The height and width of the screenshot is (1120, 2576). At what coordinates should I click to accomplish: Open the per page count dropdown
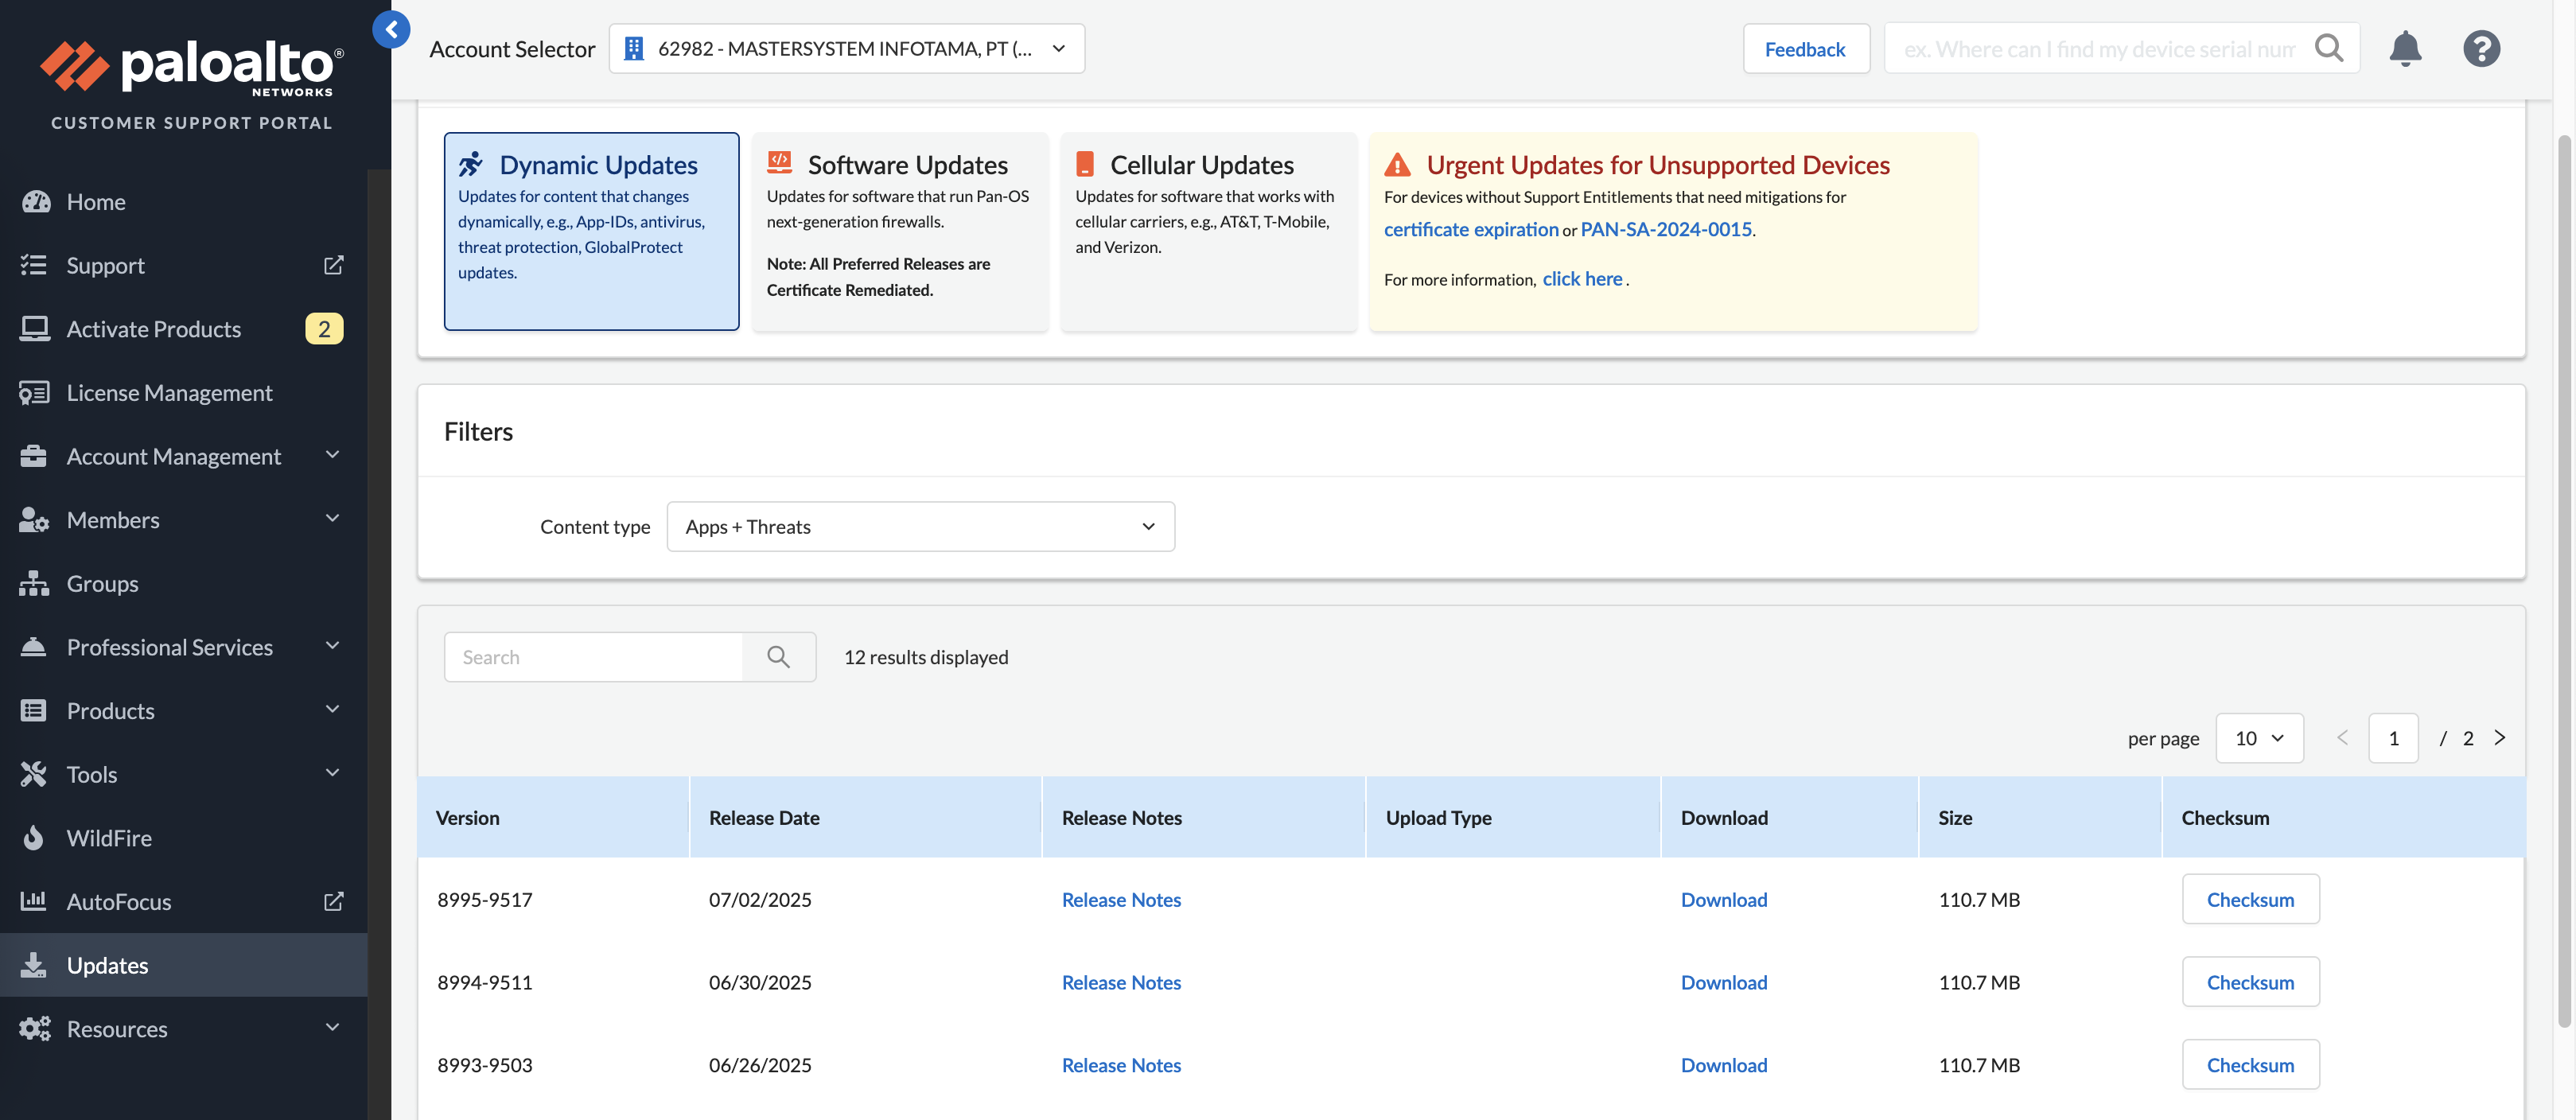(x=2259, y=738)
